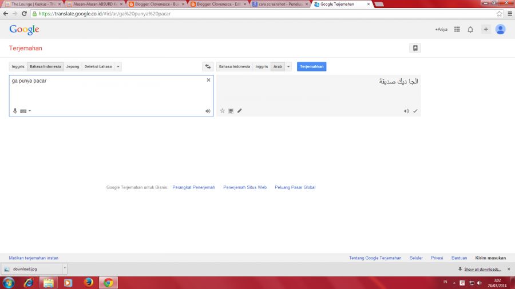515x289 pixels.
Task: Select Bahasa Indonesia as target language
Action: pyautogui.click(x=235, y=66)
